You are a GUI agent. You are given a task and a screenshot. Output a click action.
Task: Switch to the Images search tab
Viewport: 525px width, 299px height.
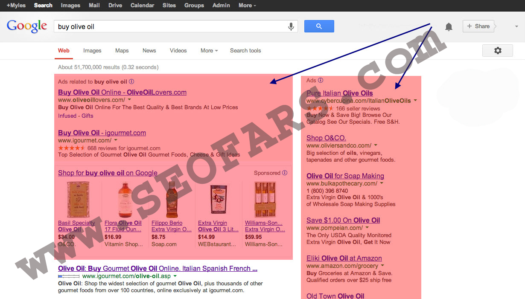(x=92, y=50)
